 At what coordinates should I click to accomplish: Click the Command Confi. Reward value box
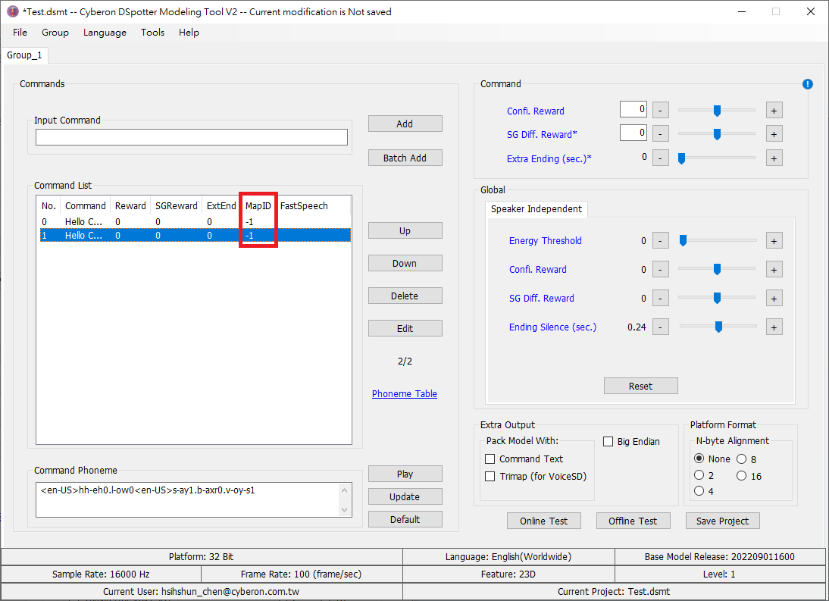click(x=633, y=109)
